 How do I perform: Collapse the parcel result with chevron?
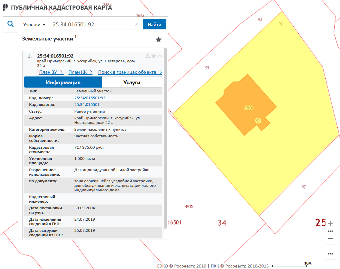coord(159,56)
